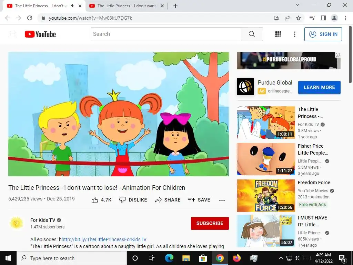Viewport: 353px width, 265px height.
Task: Switch to the second Little Princess tab
Action: 127,6
